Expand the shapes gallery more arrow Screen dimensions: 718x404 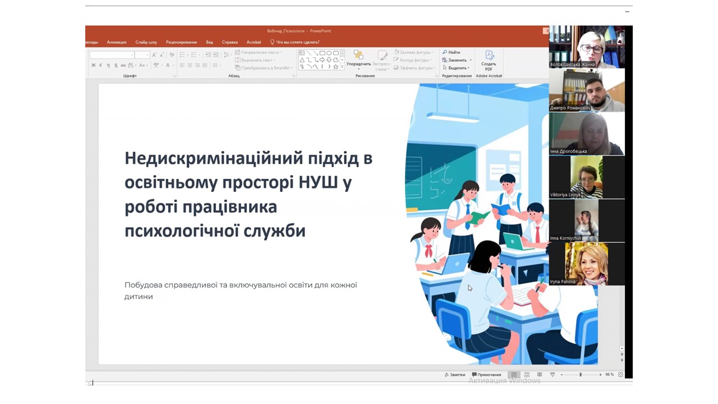pos(343,67)
